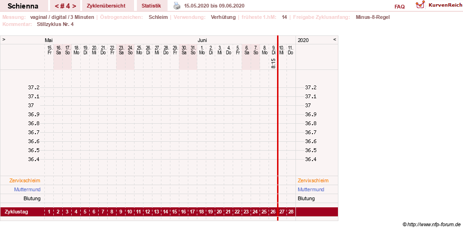
Task: Click the 8:15 measurement time entry
Action: click(x=273, y=63)
